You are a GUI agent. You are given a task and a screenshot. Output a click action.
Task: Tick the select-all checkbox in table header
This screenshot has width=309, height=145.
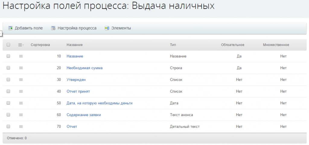coord(8,45)
